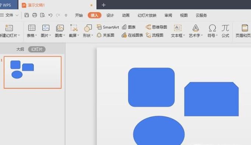Select slide 1 thumbnail

click(x=33, y=72)
